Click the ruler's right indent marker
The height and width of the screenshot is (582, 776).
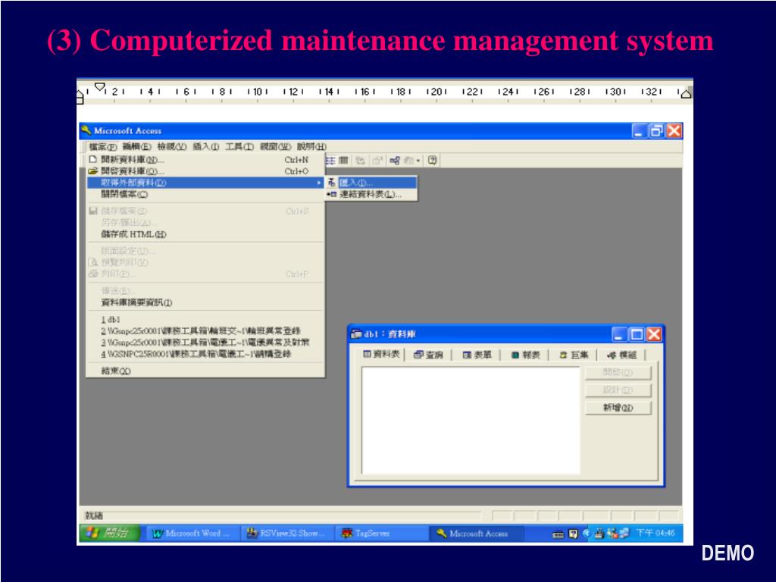click(x=686, y=93)
